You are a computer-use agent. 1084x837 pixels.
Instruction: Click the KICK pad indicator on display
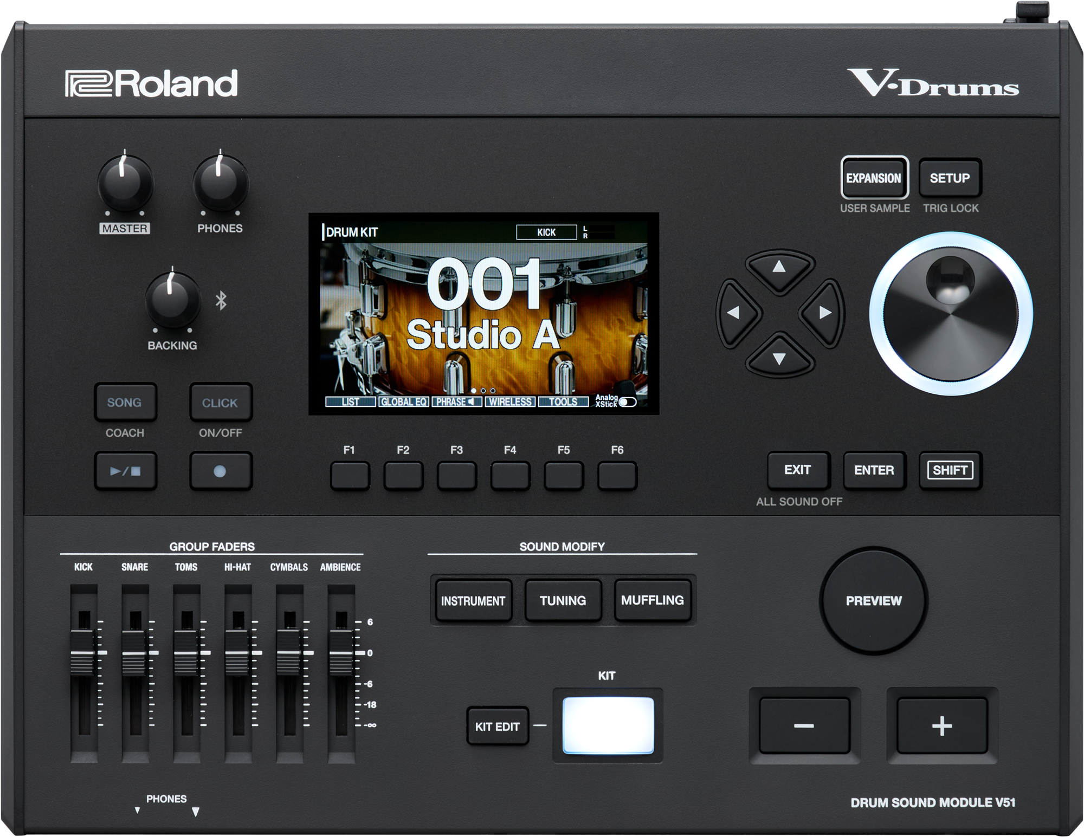coord(546,232)
